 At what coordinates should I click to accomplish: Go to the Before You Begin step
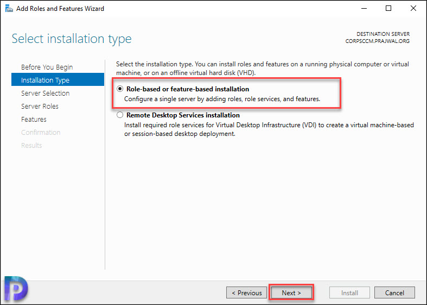coord(47,67)
